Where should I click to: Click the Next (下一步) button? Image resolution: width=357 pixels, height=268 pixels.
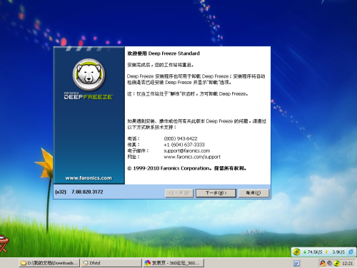tap(216, 193)
